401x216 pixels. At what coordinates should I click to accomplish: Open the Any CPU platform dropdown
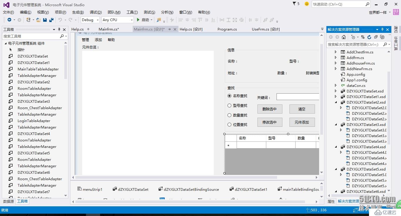(131, 20)
